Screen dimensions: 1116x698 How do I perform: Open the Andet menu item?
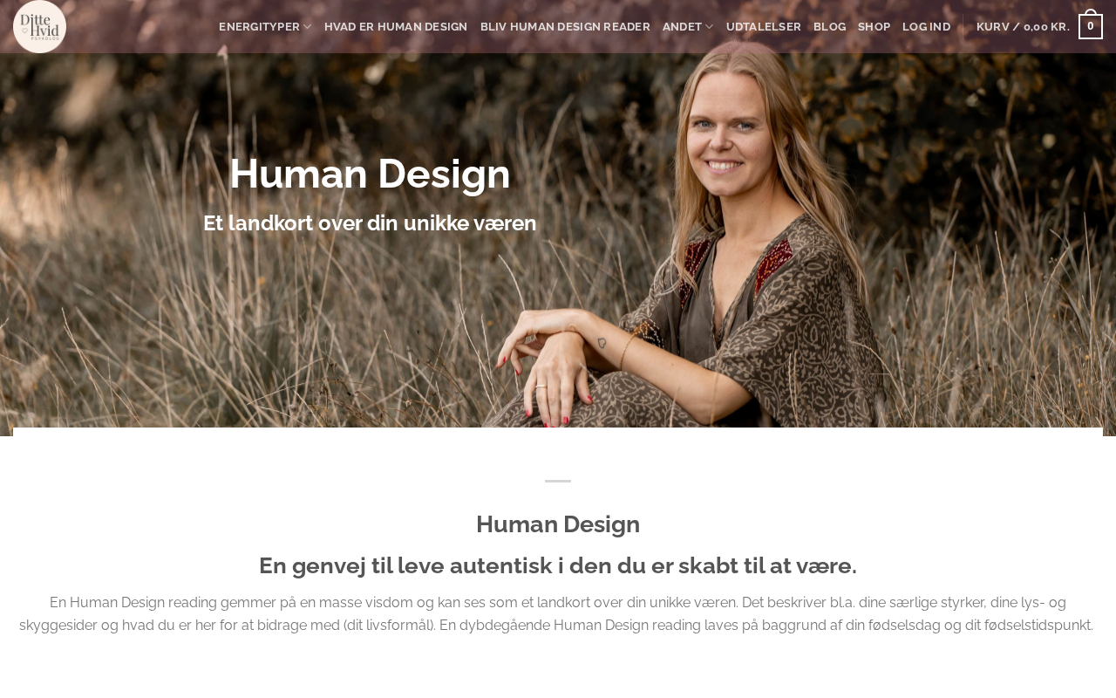click(682, 27)
